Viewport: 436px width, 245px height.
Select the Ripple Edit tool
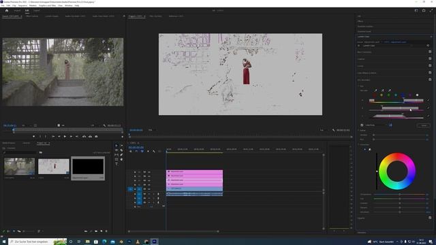[116, 150]
